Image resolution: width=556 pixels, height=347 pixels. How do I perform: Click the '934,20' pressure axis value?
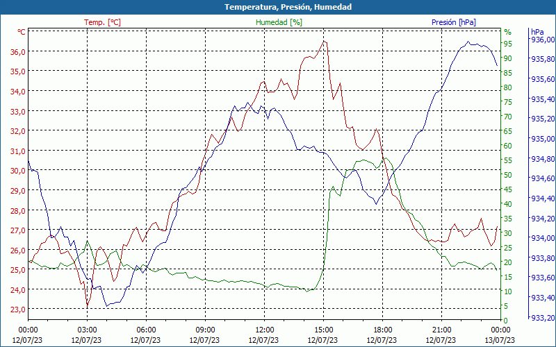click(541, 218)
